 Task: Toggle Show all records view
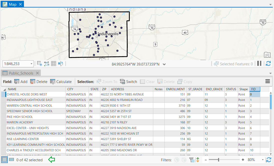tap(4, 160)
